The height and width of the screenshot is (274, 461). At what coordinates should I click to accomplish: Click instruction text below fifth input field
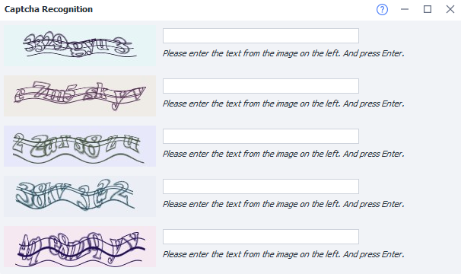point(284,254)
